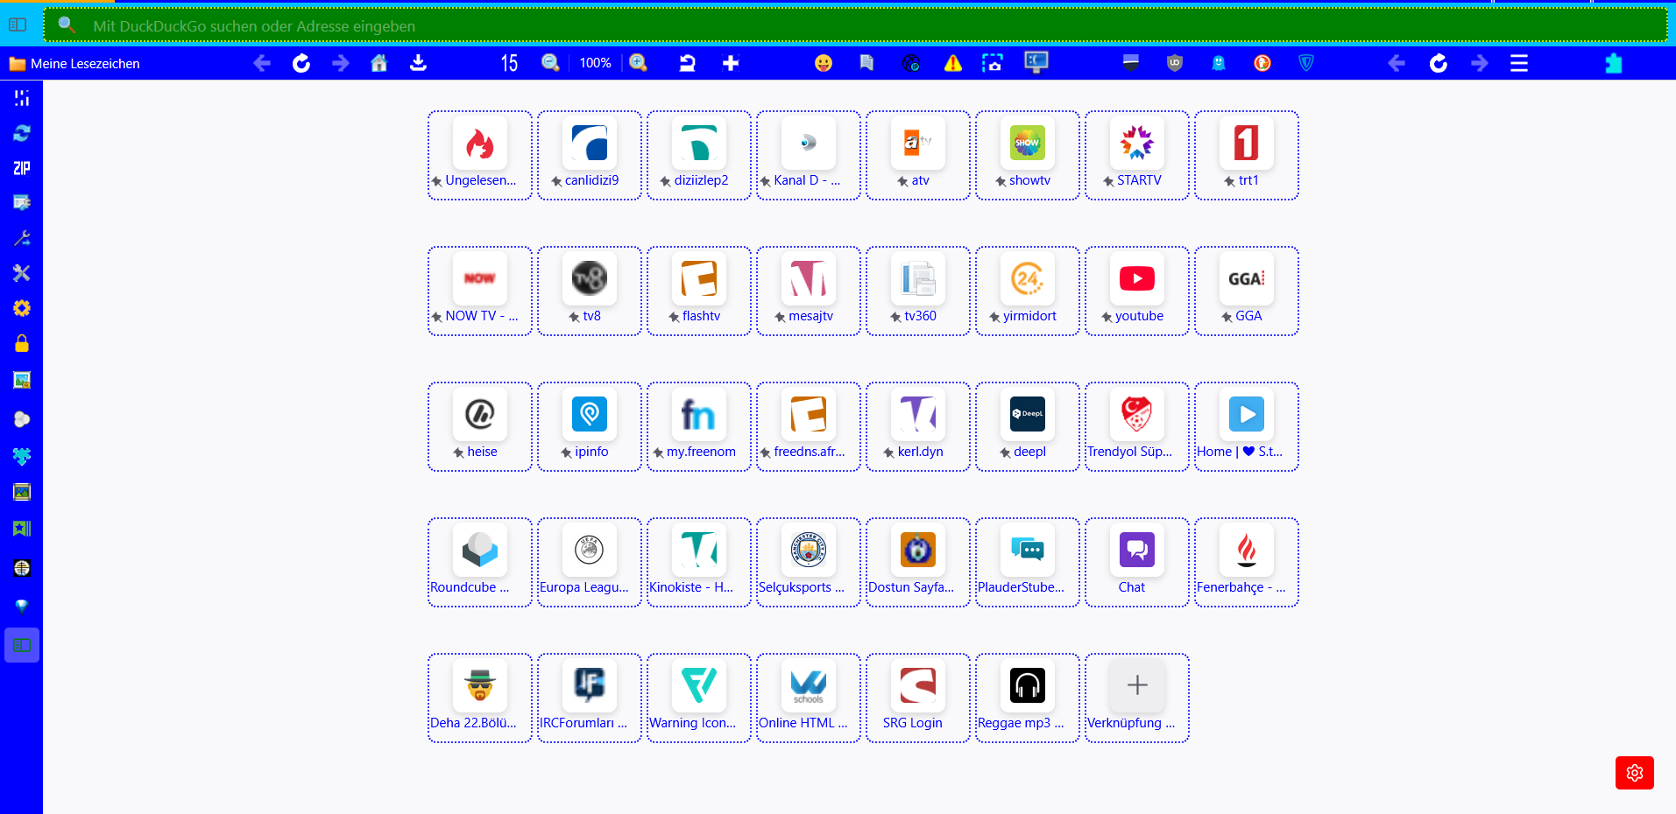
Task: Open the IRCForumları shortcut tile
Action: (590, 698)
